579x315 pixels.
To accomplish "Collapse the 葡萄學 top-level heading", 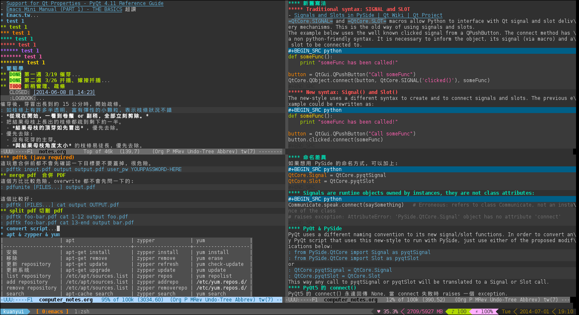I will [x=12, y=69].
